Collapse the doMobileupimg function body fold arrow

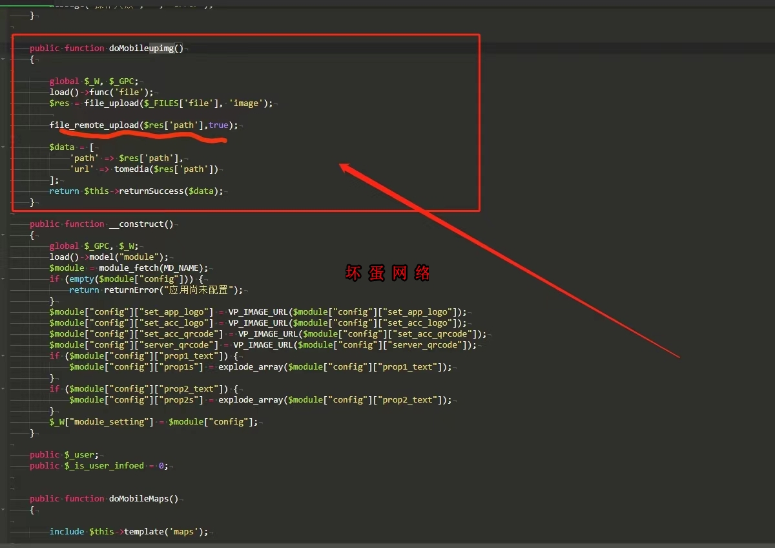(x=3, y=59)
